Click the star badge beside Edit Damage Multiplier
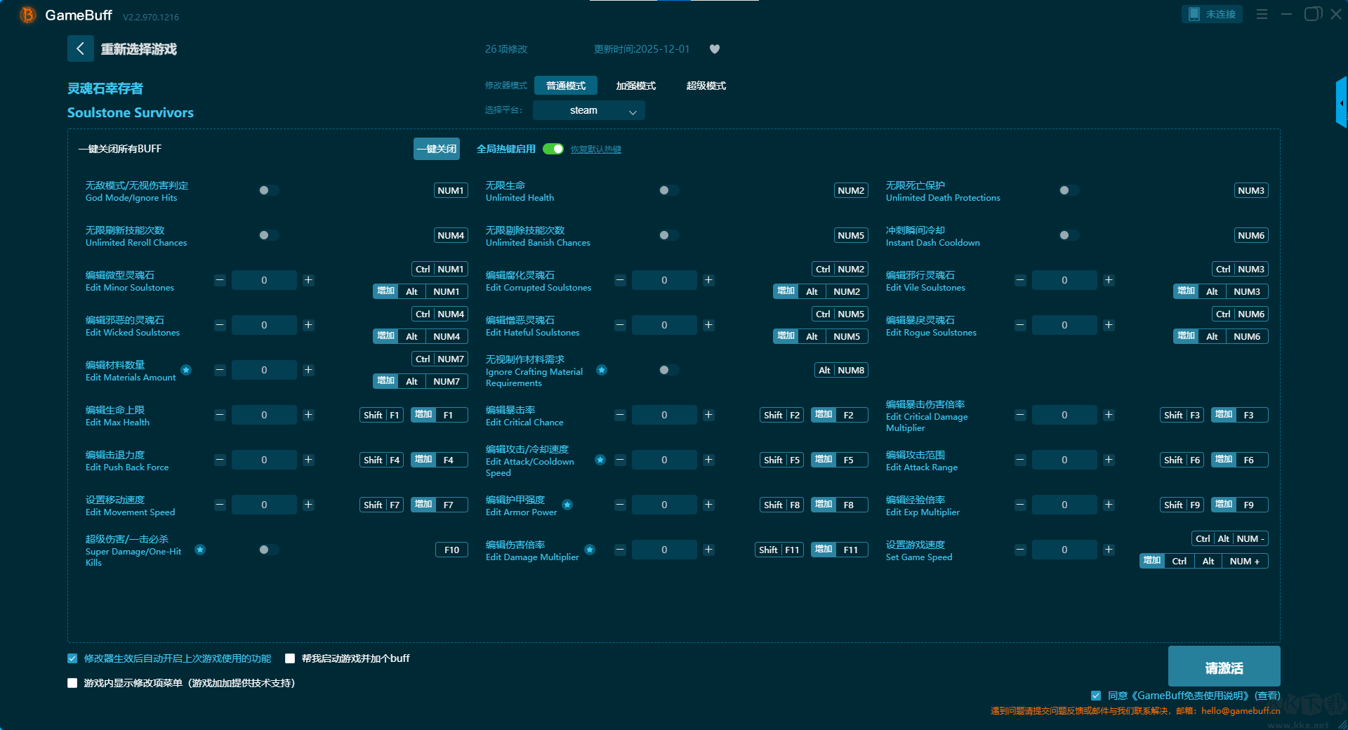This screenshot has width=1348, height=730. tap(590, 550)
